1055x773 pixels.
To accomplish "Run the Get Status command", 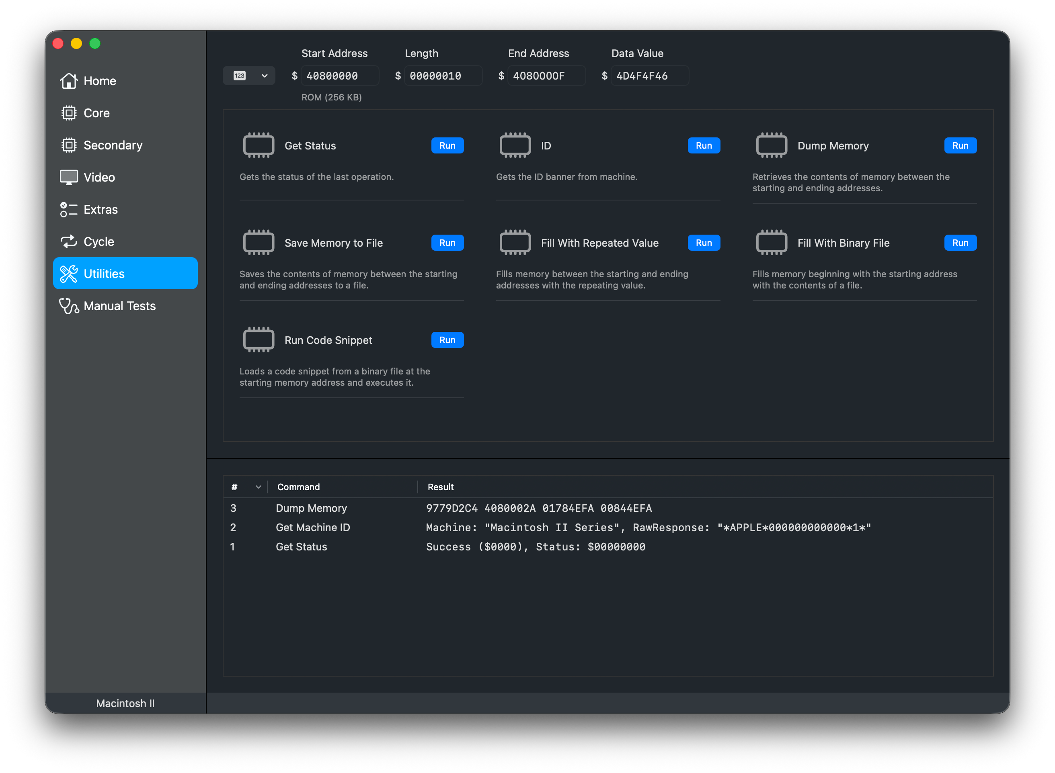I will coord(447,145).
